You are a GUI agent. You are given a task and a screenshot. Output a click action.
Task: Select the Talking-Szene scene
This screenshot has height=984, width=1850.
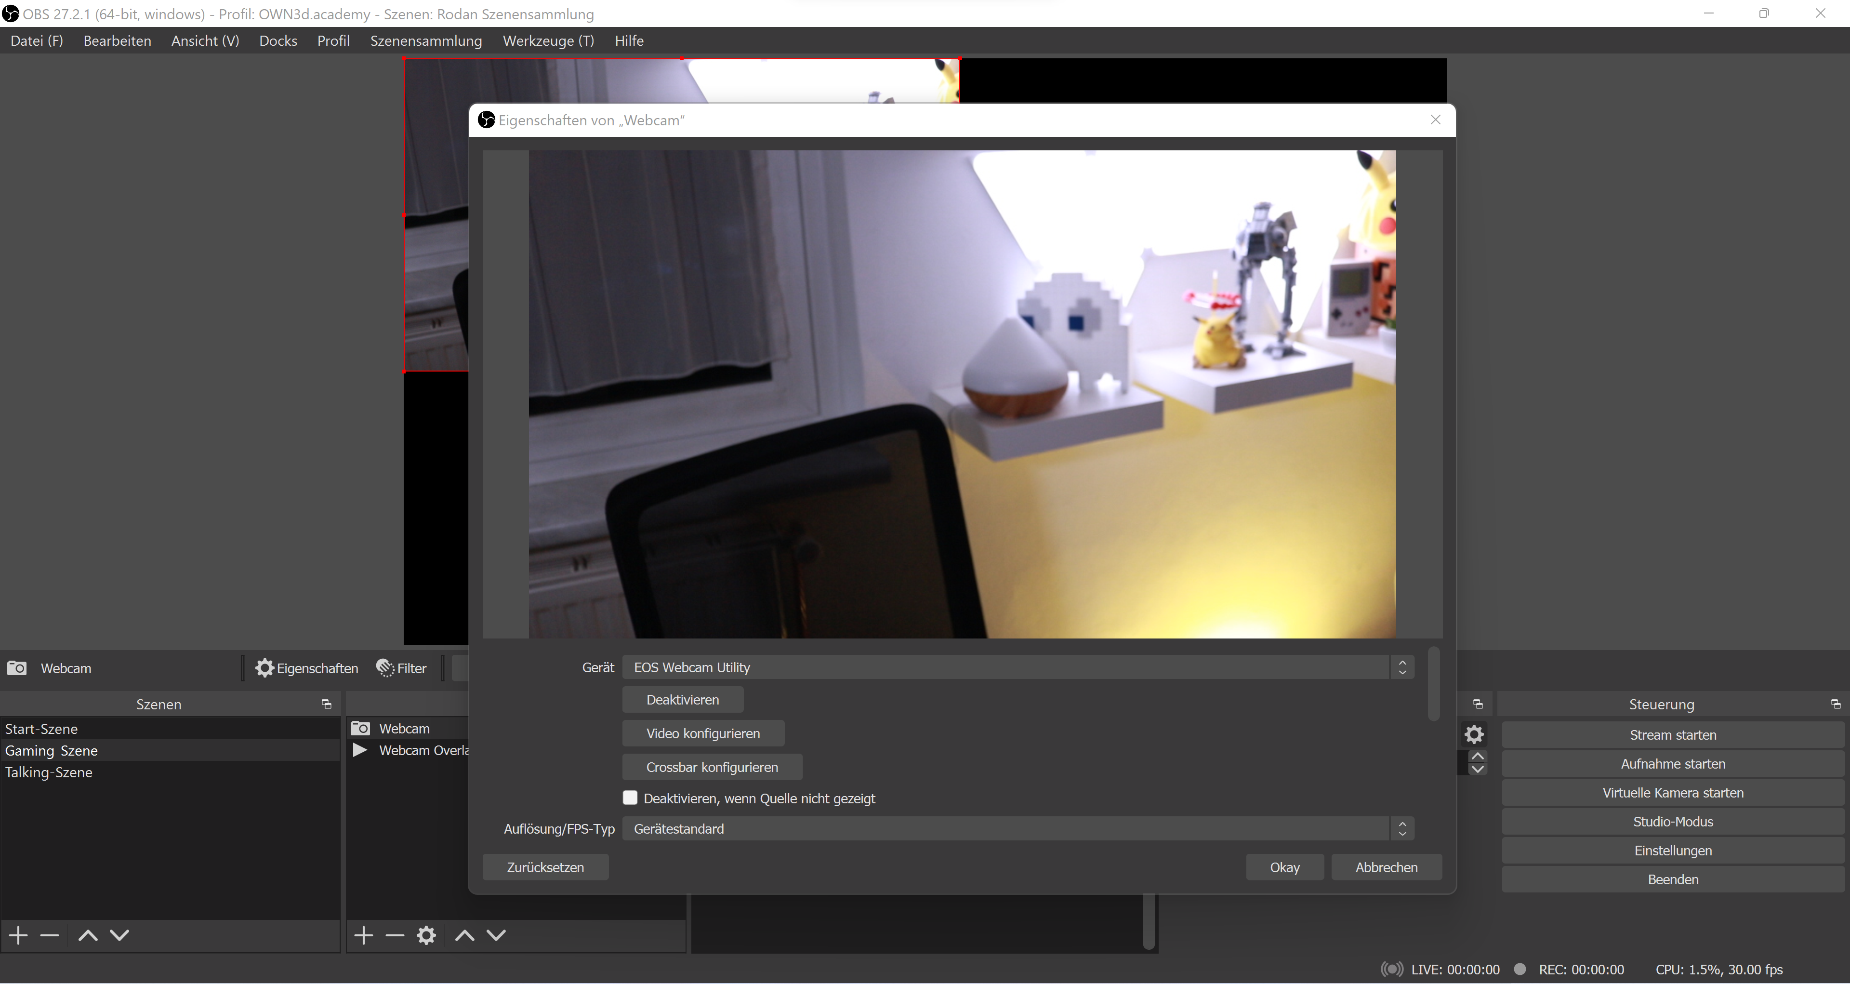coord(49,772)
